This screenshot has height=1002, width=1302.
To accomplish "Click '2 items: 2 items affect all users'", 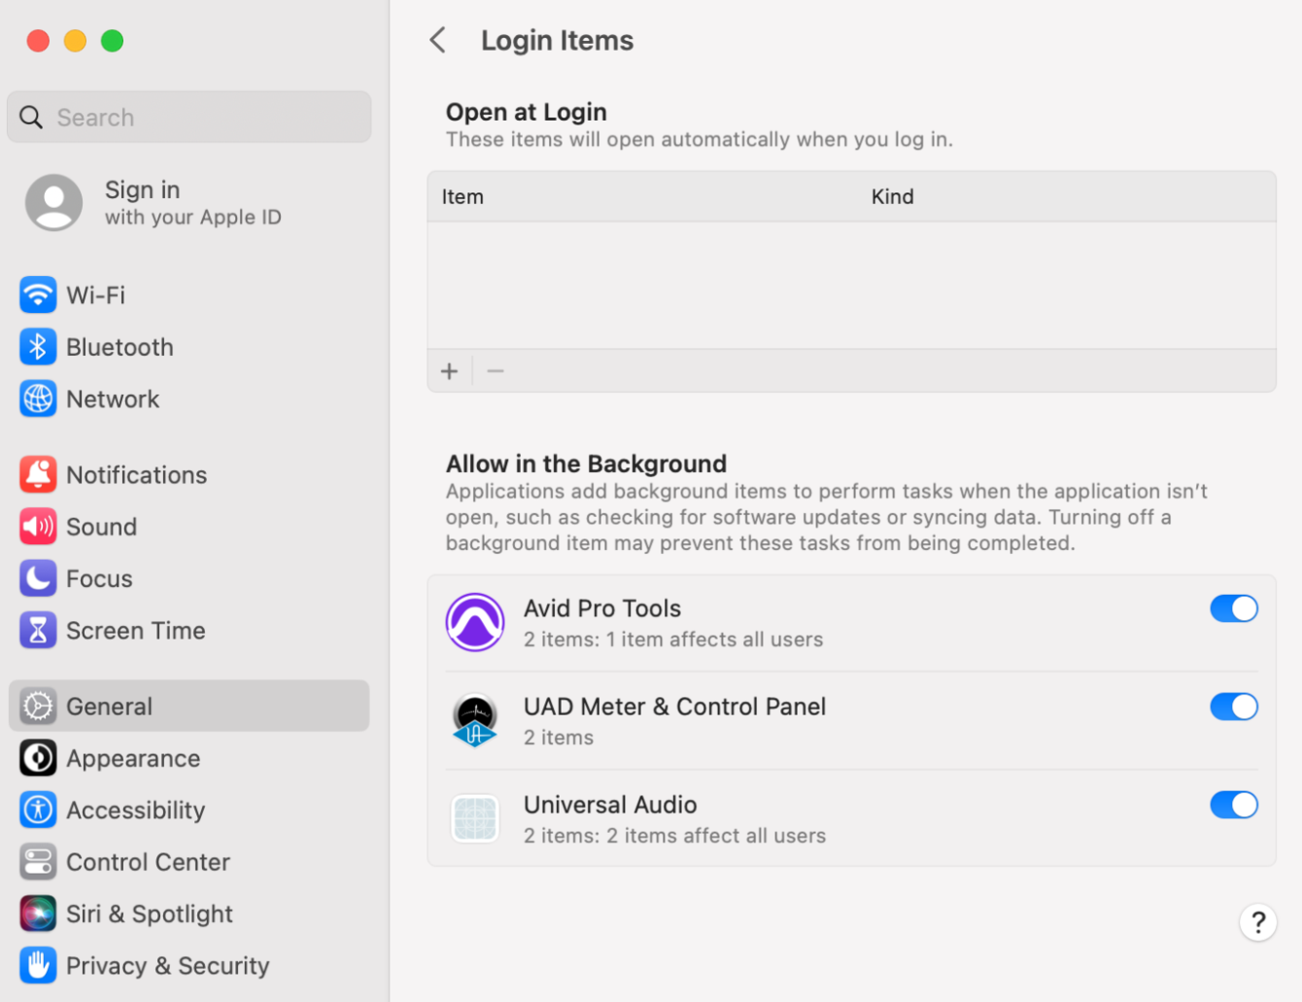I will [x=674, y=836].
